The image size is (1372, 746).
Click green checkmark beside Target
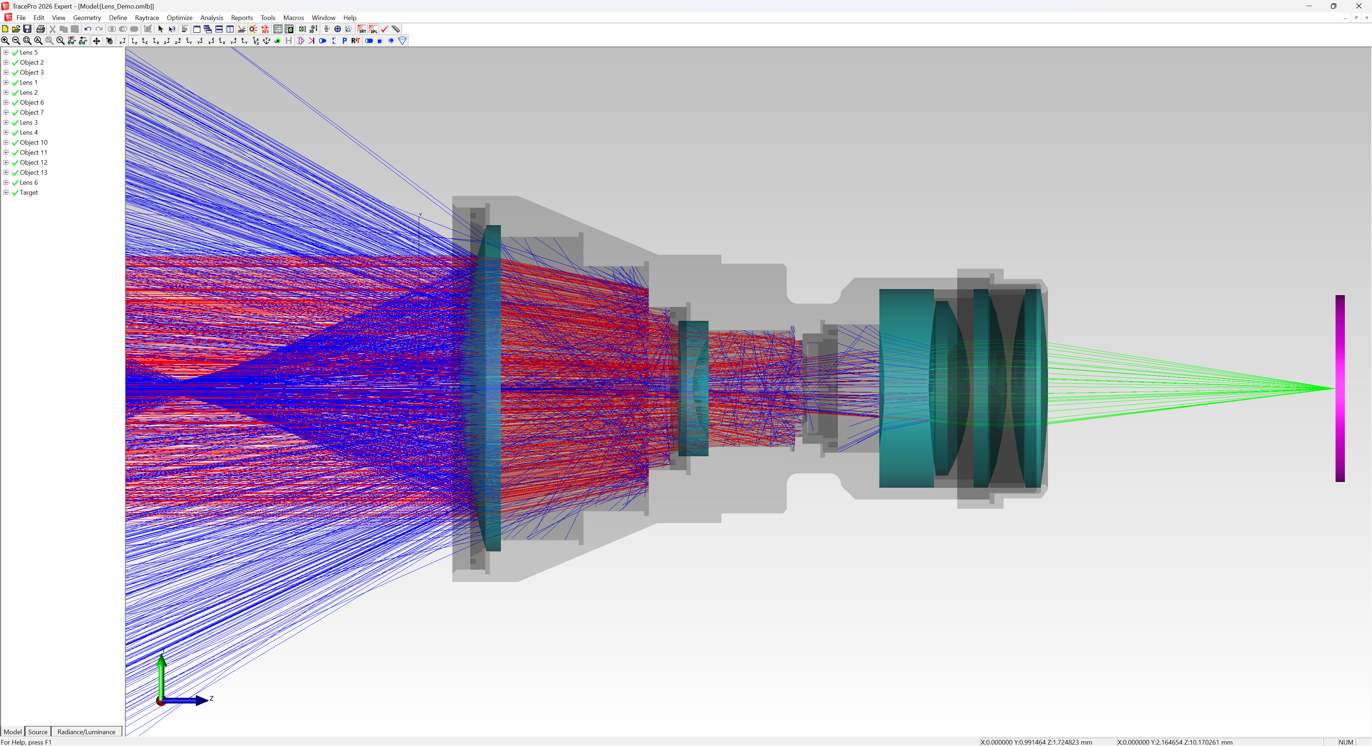pos(15,193)
